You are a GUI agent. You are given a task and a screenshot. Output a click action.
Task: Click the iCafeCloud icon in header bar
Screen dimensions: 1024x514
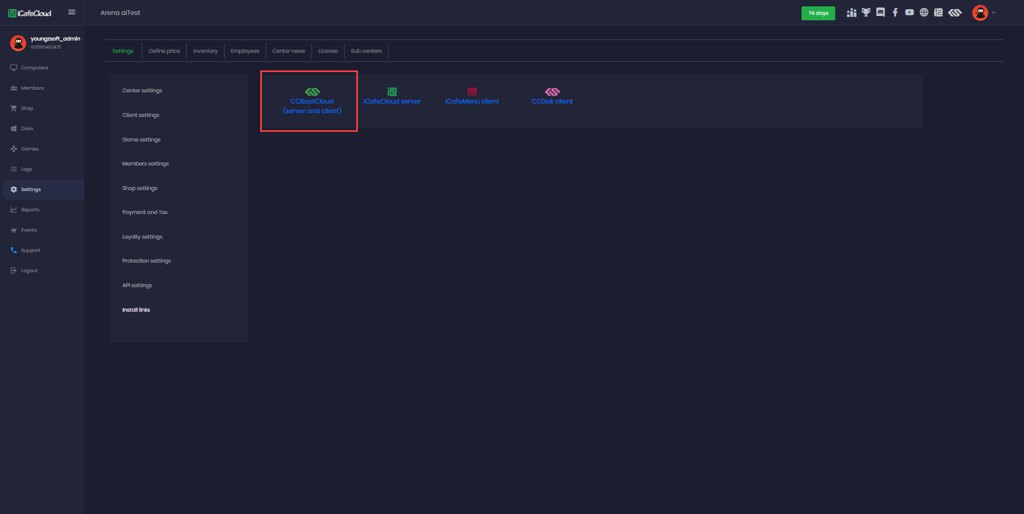[938, 13]
